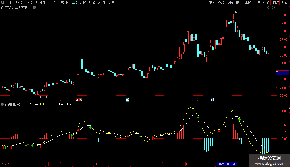290x167 pixels.
Task: Click the red S marker near October
Action: pyautogui.click(x=198, y=100)
